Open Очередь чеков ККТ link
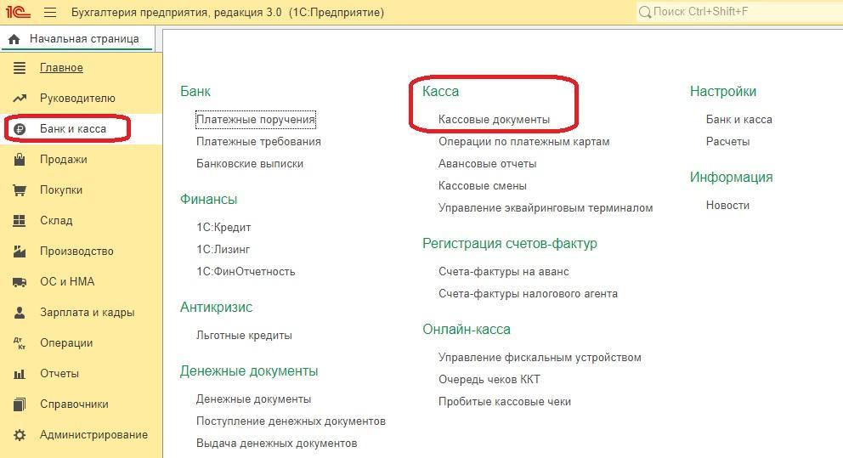The height and width of the screenshot is (458, 843). [489, 380]
